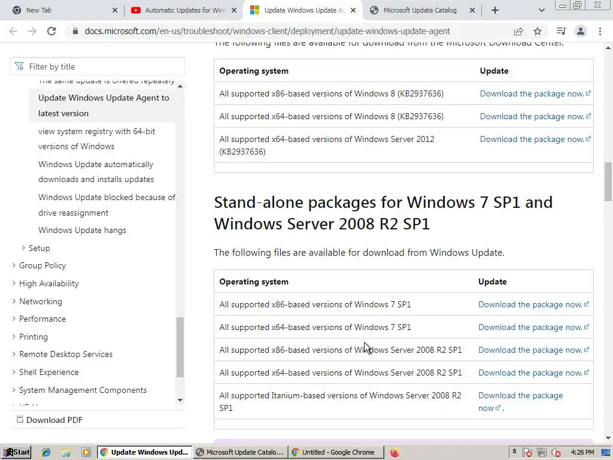The image size is (613, 460).
Task: Click the 4:26 PM taskbar clock
Action: (582, 452)
